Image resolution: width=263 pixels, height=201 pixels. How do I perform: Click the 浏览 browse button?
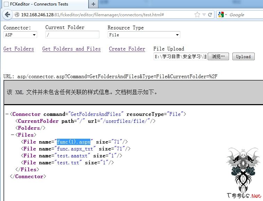tap(218, 56)
